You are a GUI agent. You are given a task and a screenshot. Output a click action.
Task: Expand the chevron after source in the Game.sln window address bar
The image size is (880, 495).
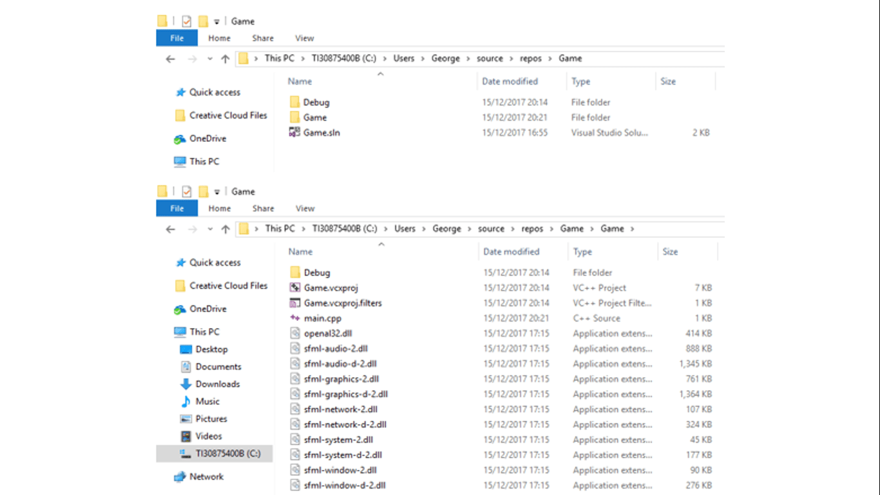[512, 59]
